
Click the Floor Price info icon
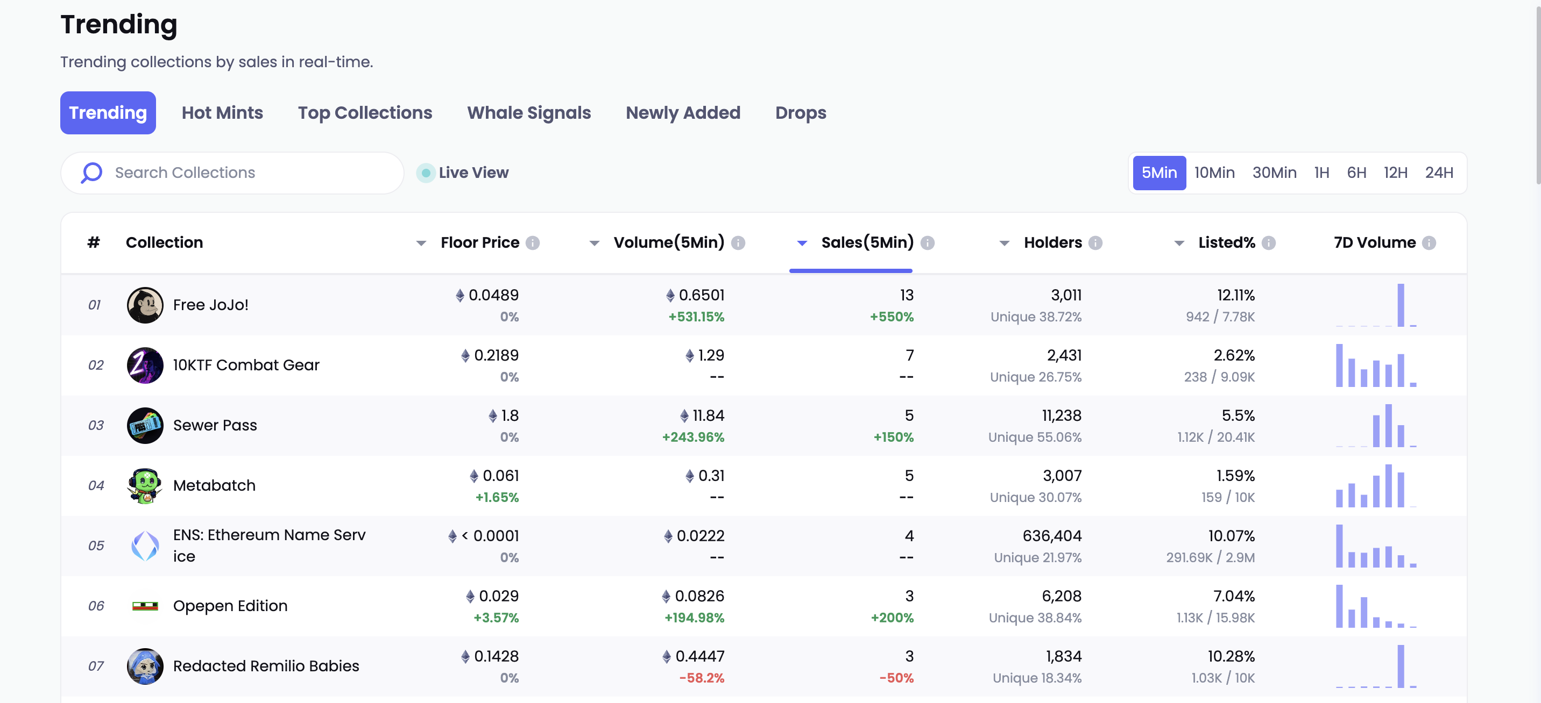pos(532,243)
